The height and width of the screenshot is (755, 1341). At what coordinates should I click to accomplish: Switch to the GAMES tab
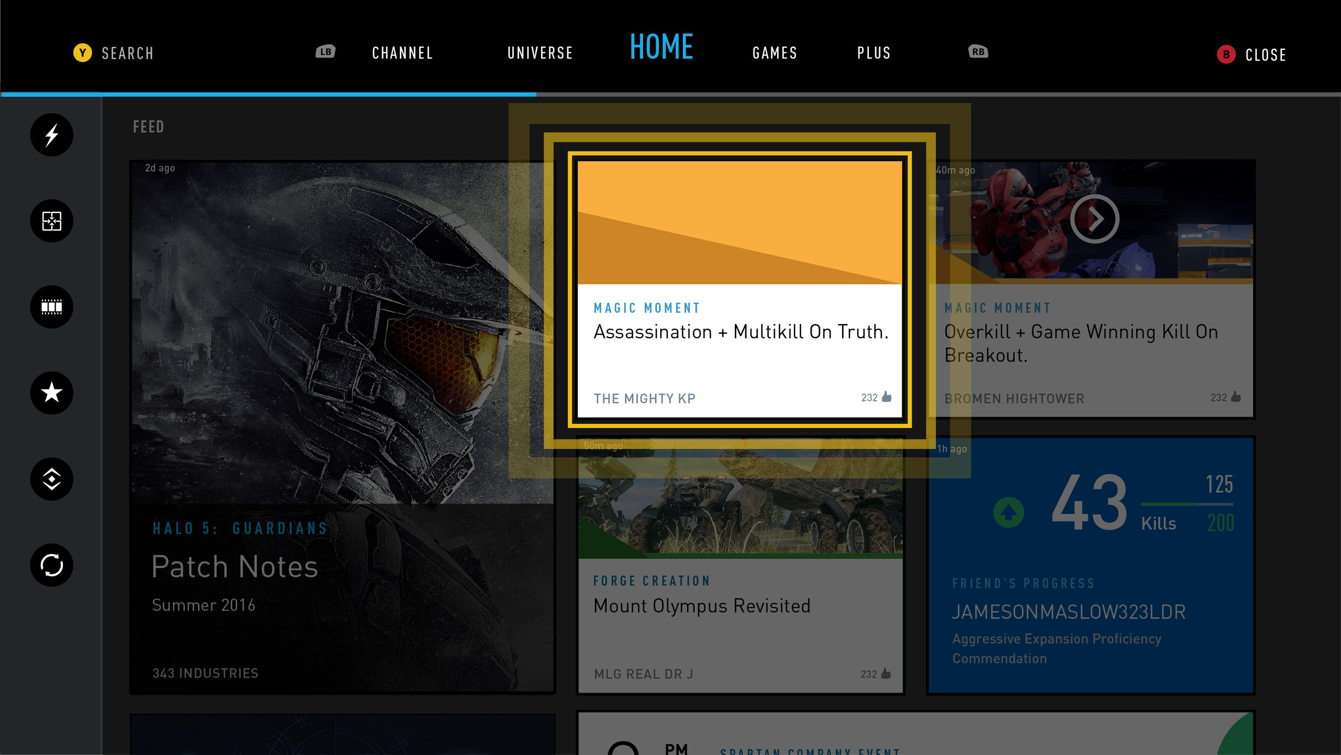775,53
